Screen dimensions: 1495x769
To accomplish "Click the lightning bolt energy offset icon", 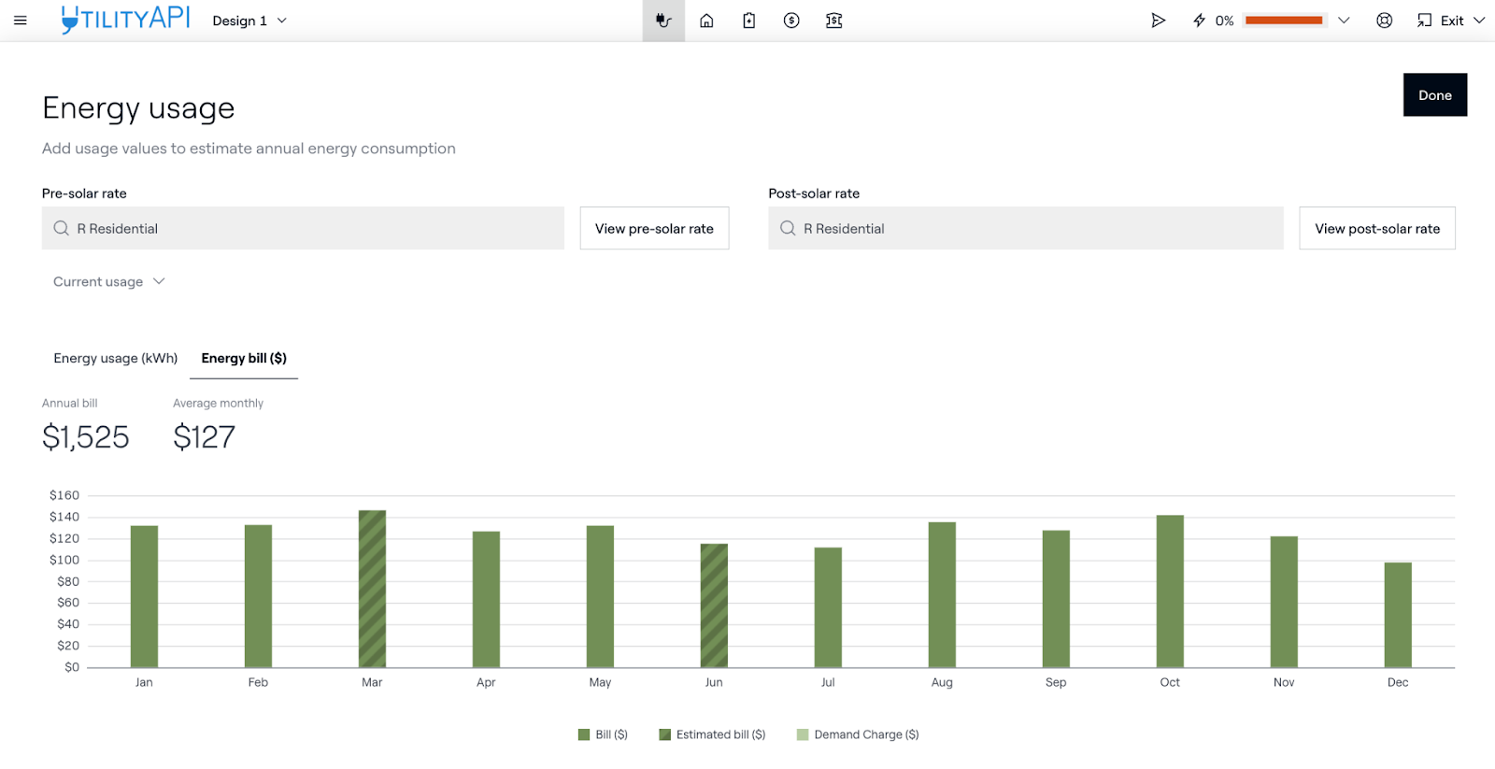I will coord(1200,21).
